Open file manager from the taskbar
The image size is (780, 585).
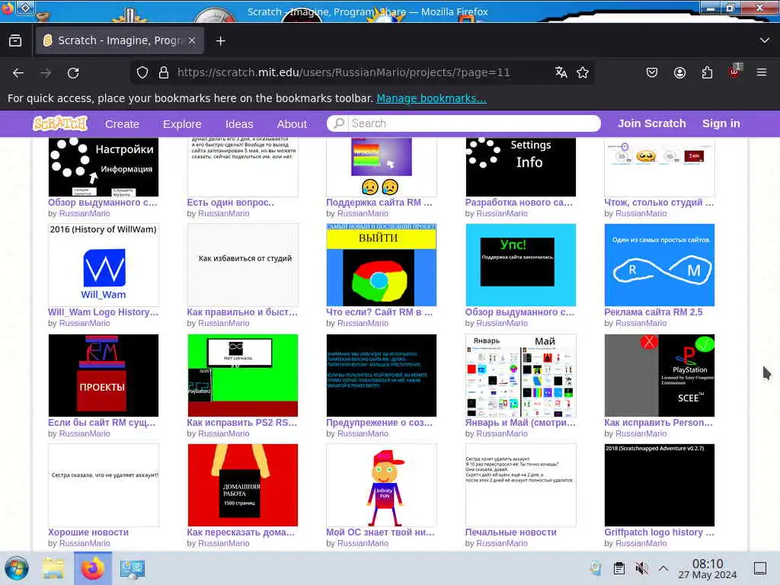(x=53, y=568)
